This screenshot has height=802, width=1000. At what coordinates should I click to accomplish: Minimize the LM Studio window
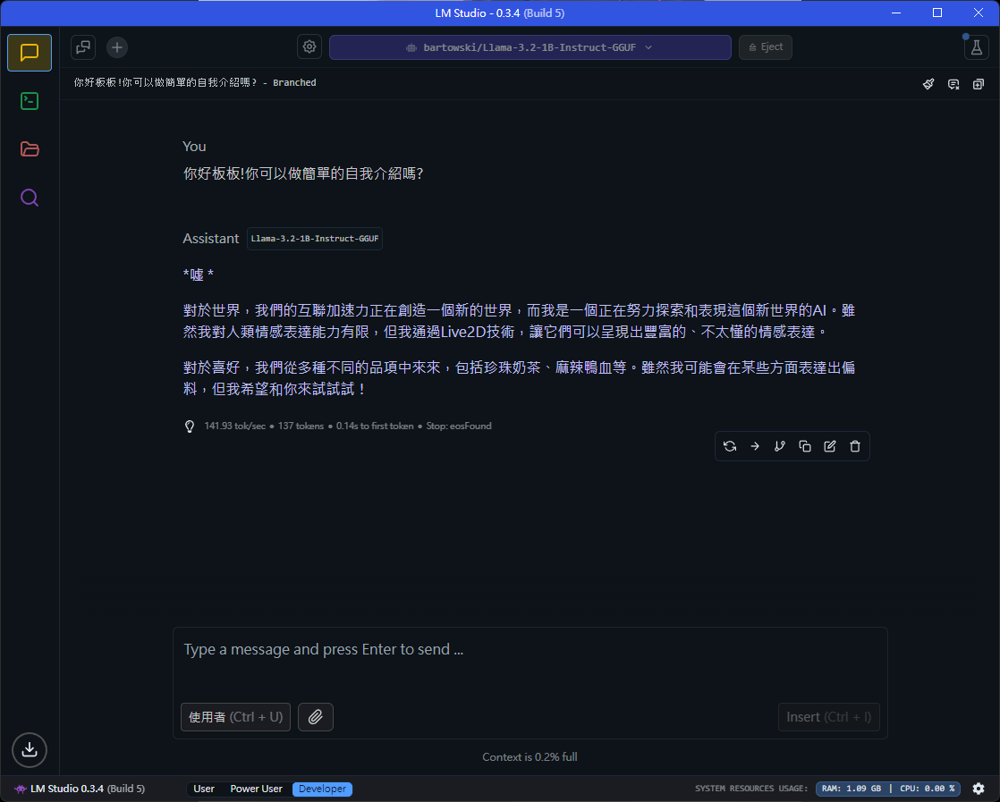click(x=896, y=13)
